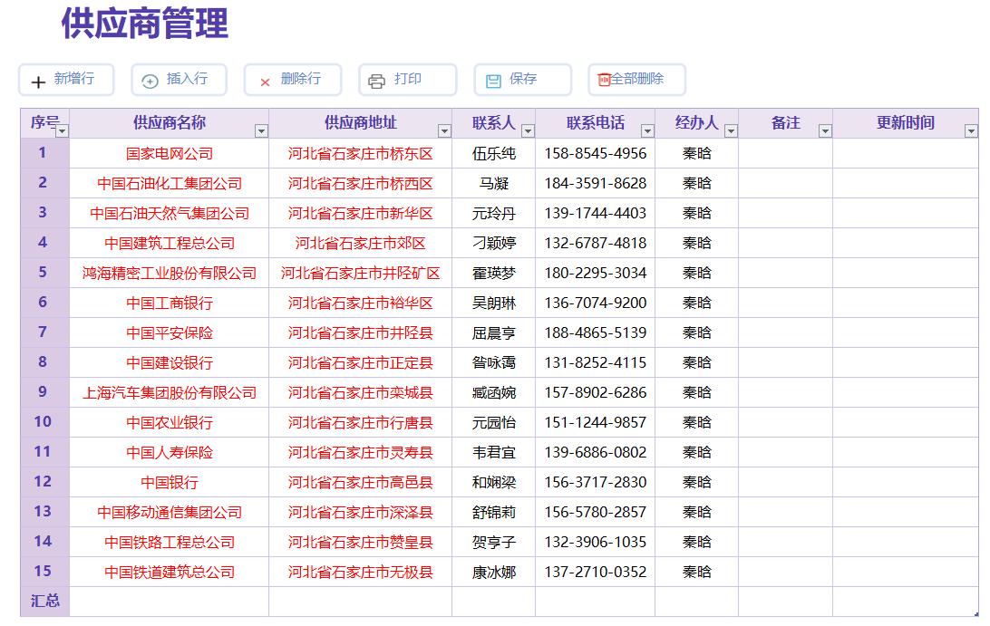Open the 联系电话 column filter dropdown
The width and height of the screenshot is (990, 626).
point(647,131)
